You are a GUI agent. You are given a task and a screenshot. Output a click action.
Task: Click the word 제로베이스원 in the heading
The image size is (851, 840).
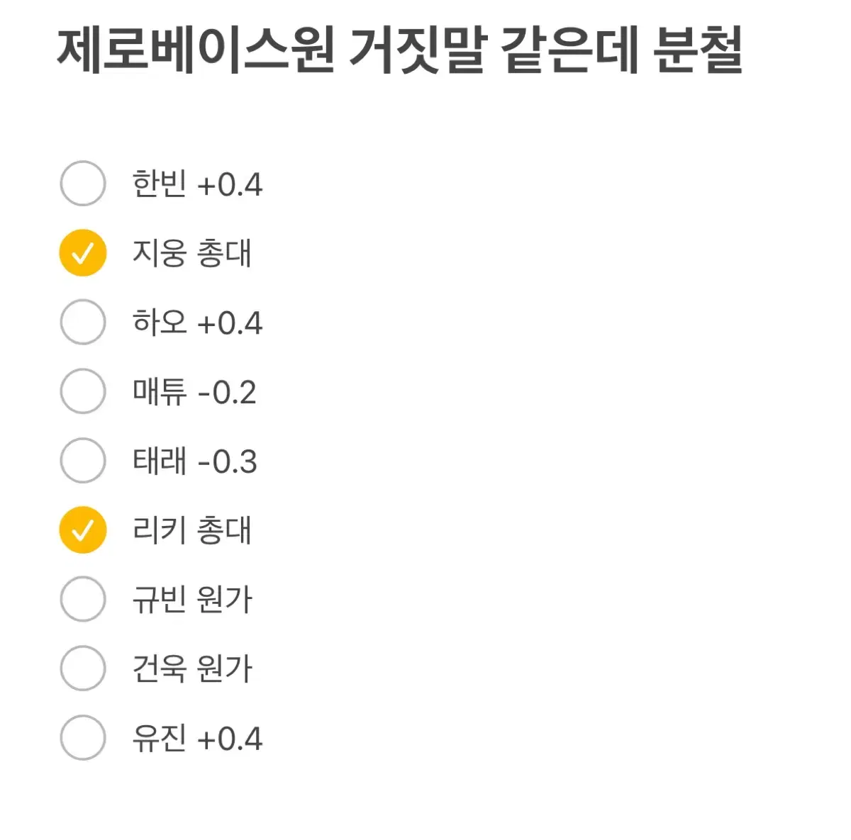point(196,50)
